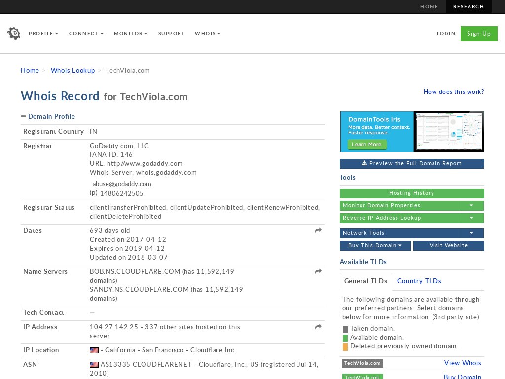Viewport: 505px width, 379px height.
Task: Click the Whois Record heading
Action: click(x=60, y=96)
